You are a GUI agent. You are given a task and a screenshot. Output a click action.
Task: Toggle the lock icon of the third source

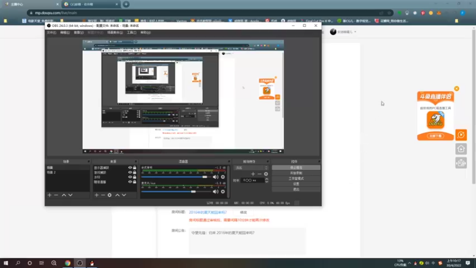coord(134,177)
